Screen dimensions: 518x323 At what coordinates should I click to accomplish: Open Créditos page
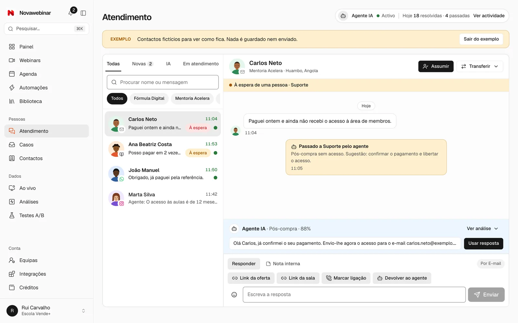tap(47, 287)
